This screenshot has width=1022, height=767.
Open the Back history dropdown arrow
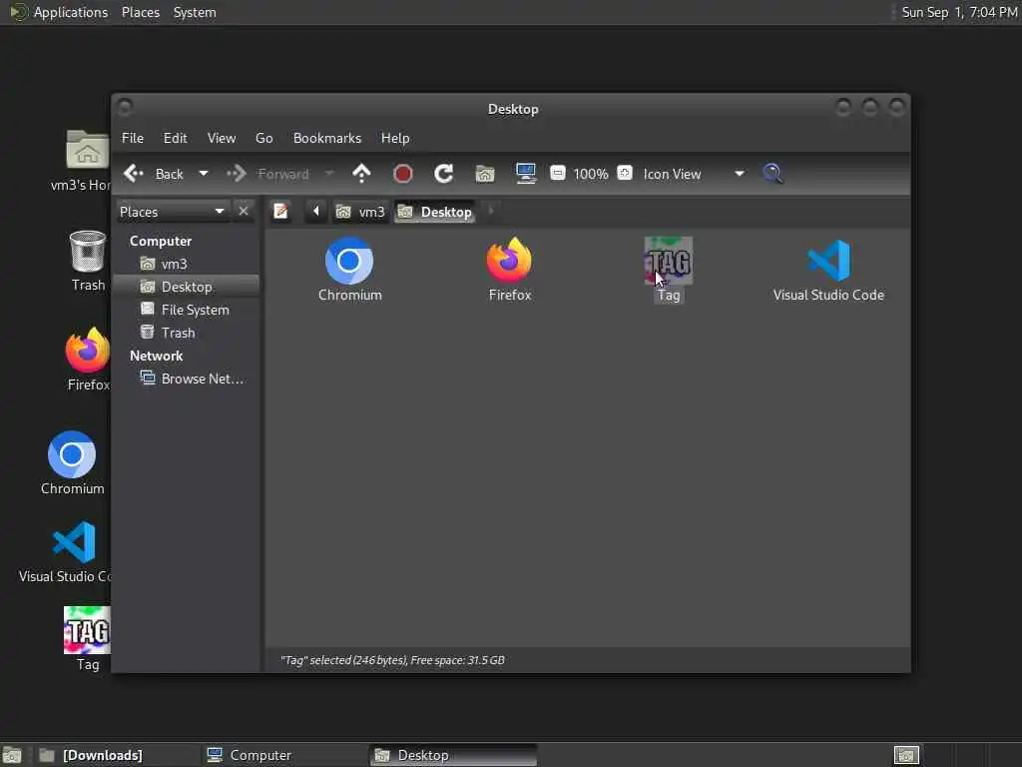pos(204,174)
